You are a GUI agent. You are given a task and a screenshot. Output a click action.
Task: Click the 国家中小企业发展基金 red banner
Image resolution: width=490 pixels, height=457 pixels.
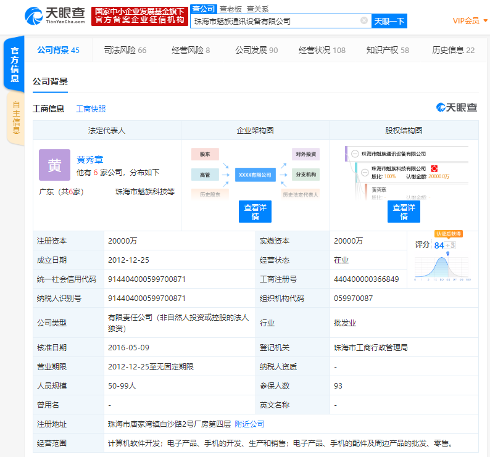pos(139,15)
